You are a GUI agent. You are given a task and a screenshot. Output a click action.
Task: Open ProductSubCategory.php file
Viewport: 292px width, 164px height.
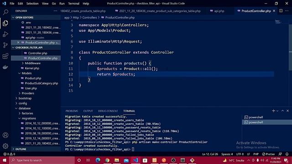(x=42, y=83)
